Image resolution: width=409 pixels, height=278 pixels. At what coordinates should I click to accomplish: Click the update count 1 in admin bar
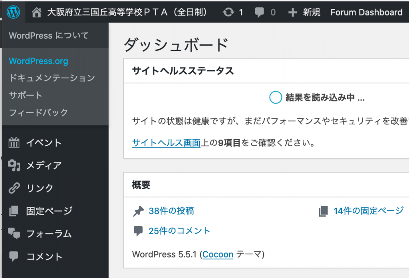pyautogui.click(x=241, y=12)
